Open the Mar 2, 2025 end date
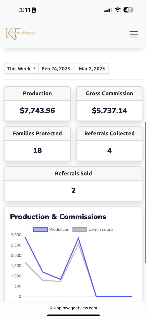 92,69
